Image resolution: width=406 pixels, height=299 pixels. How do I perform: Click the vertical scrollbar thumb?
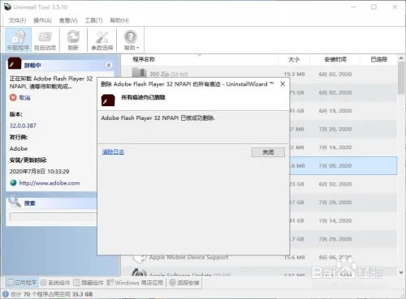(401, 78)
